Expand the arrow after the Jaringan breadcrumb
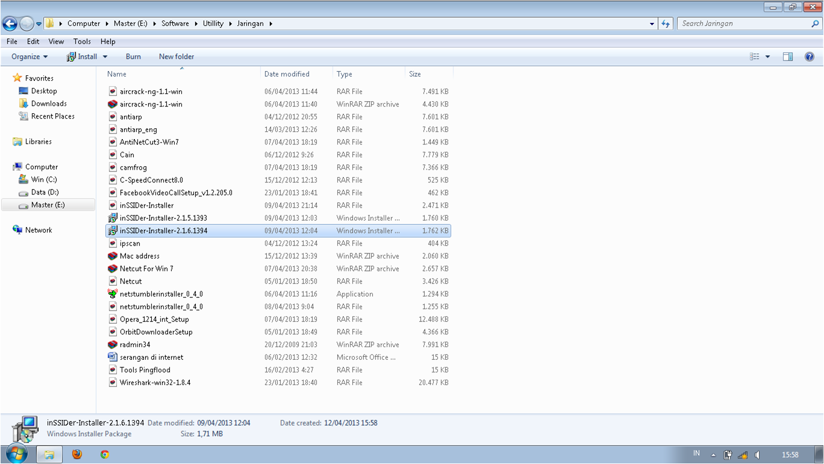This screenshot has height=464, width=824. pos(270,23)
